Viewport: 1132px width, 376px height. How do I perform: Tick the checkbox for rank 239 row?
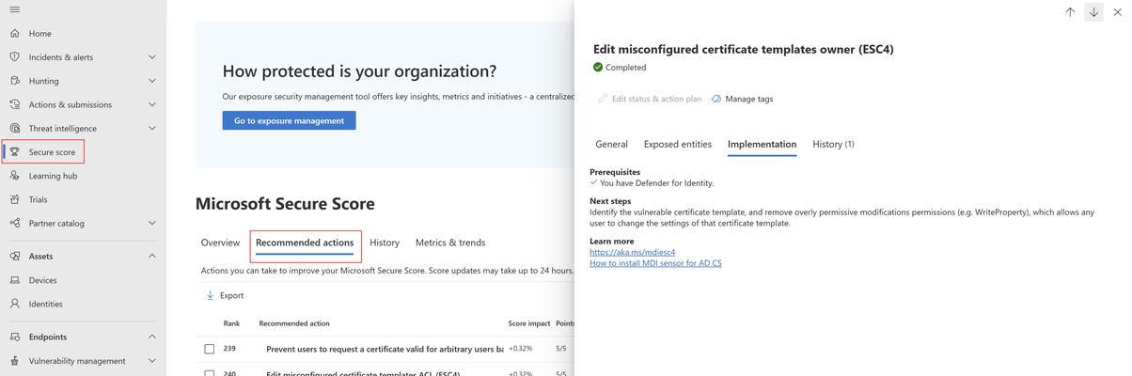210,349
